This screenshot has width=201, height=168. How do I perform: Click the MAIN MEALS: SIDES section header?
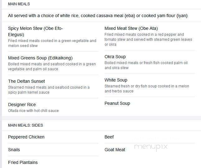[26, 125]
